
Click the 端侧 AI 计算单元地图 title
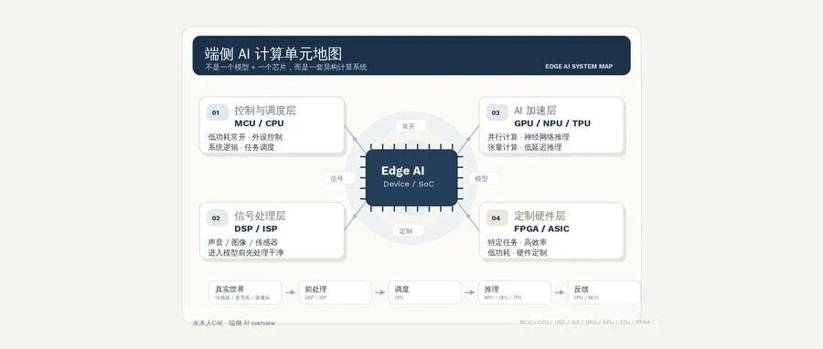tap(273, 54)
